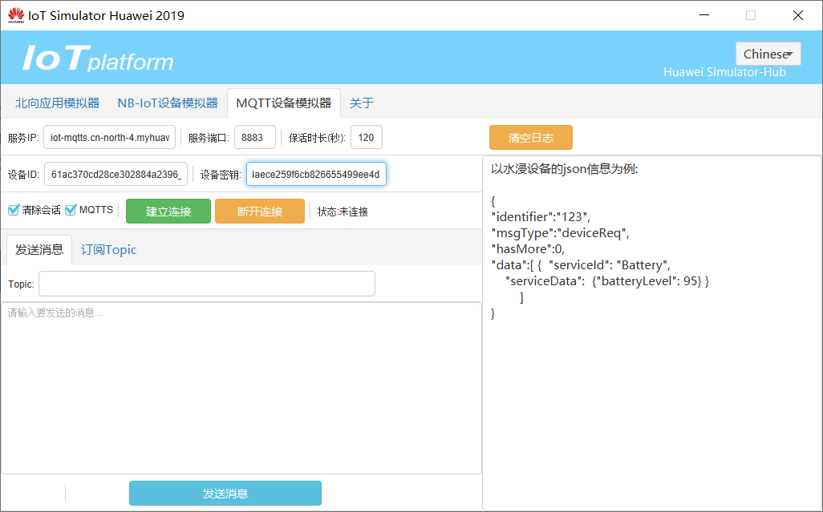
Task: Click the "serviceData" batteryLevel log line
Action: tap(607, 281)
